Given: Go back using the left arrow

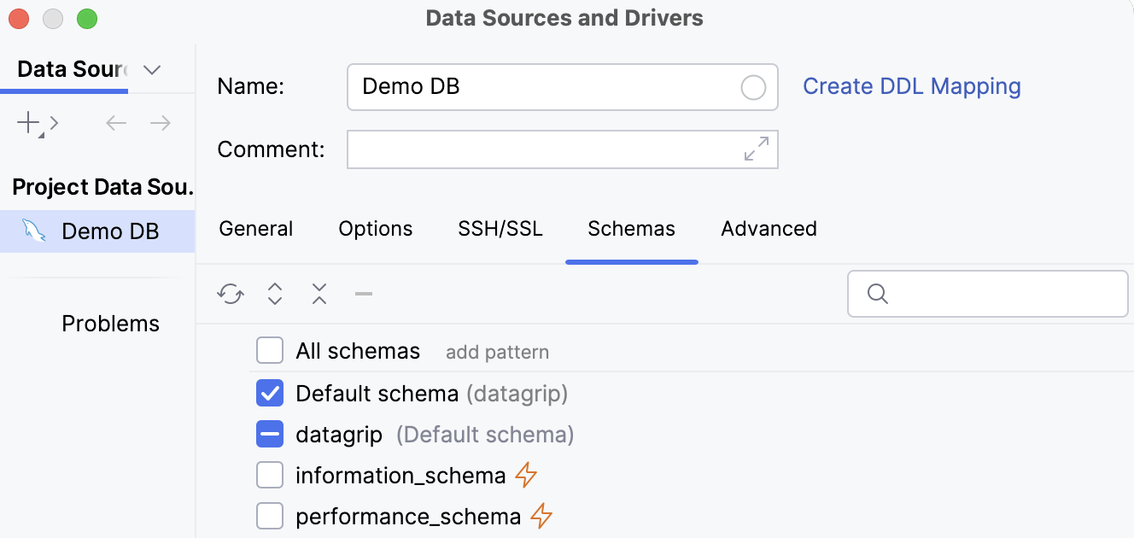Looking at the screenshot, I should point(116,122).
